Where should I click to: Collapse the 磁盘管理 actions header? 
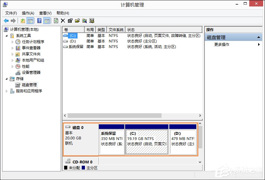click(x=258, y=37)
